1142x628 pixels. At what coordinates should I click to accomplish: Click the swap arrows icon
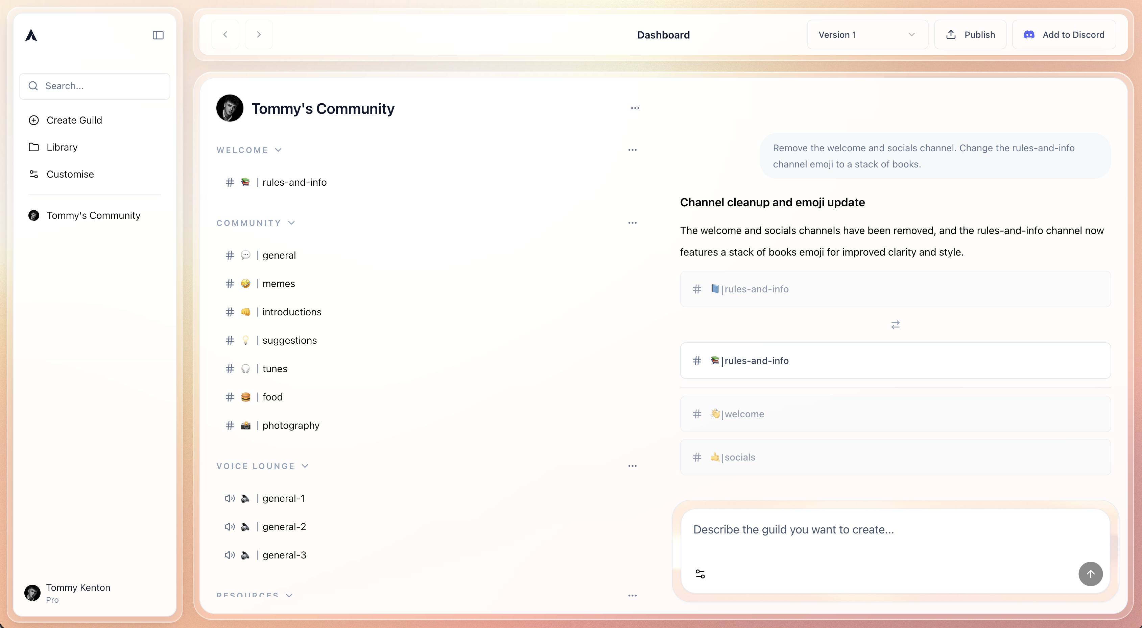click(x=895, y=324)
